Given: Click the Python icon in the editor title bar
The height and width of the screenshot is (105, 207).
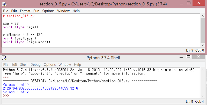Looking at the screenshot, I should pos(4,4).
